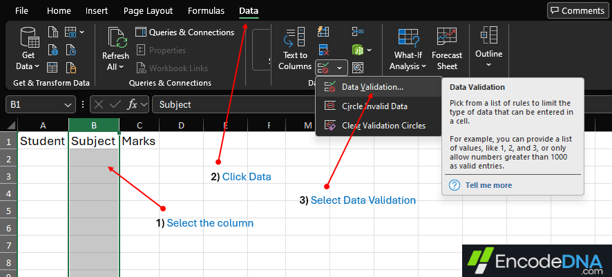Click the greyed Properties button
The height and width of the screenshot is (277, 612).
(161, 50)
